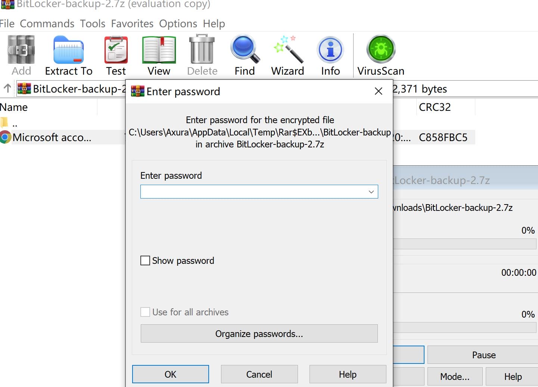This screenshot has width=538, height=387.
Task: Open the Favorites menu
Action: coord(132,24)
